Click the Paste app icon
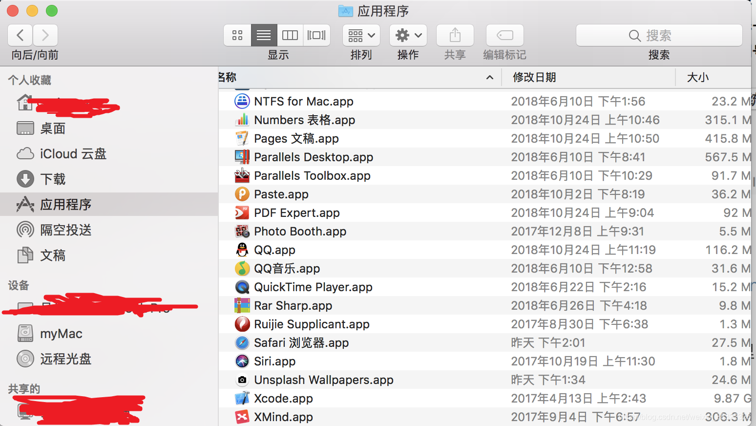 point(242,194)
